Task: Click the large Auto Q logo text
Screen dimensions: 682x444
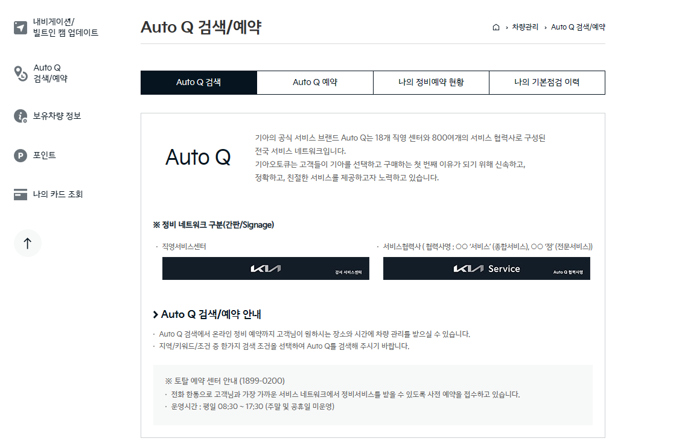Action: tap(199, 157)
